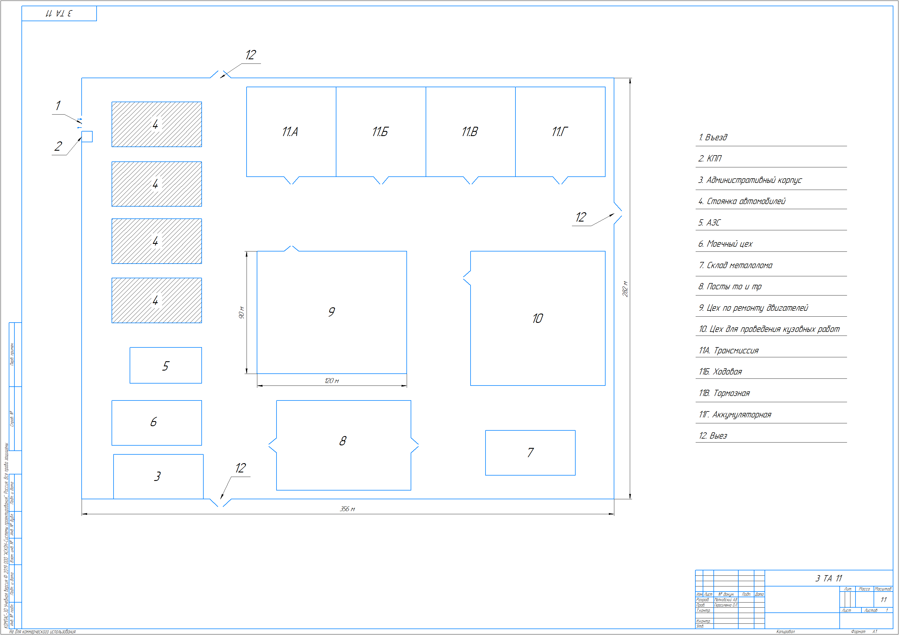The width and height of the screenshot is (899, 635).
Task: Select the rectangle numbered 8
Action: (x=343, y=441)
